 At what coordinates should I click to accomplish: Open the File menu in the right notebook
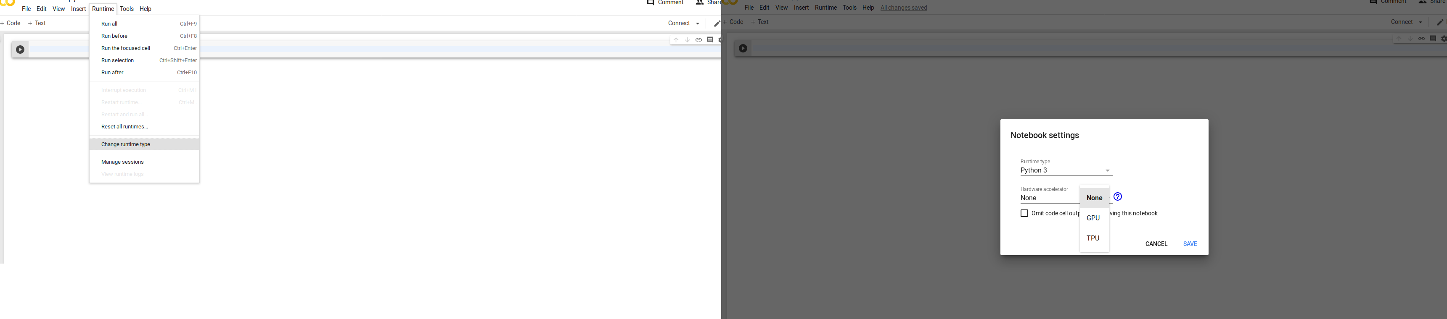point(749,8)
